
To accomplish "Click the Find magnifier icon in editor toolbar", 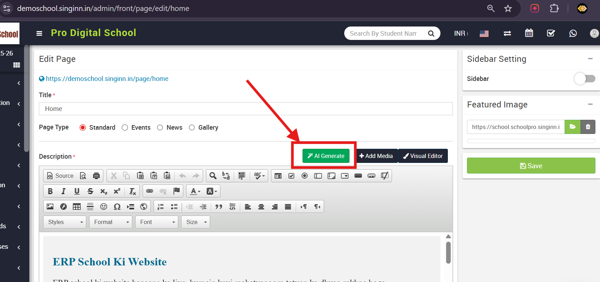I will point(213,176).
